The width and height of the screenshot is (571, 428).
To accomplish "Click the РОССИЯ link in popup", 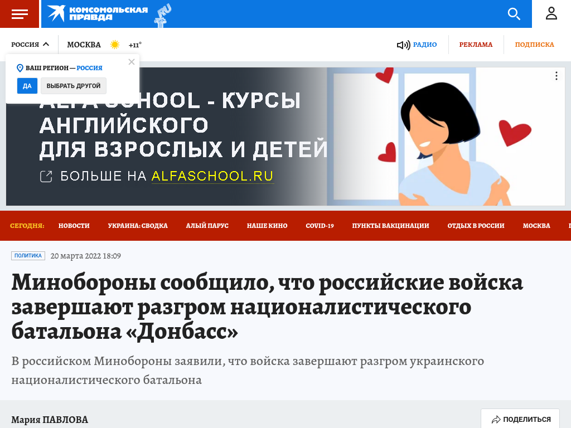I will coord(89,68).
